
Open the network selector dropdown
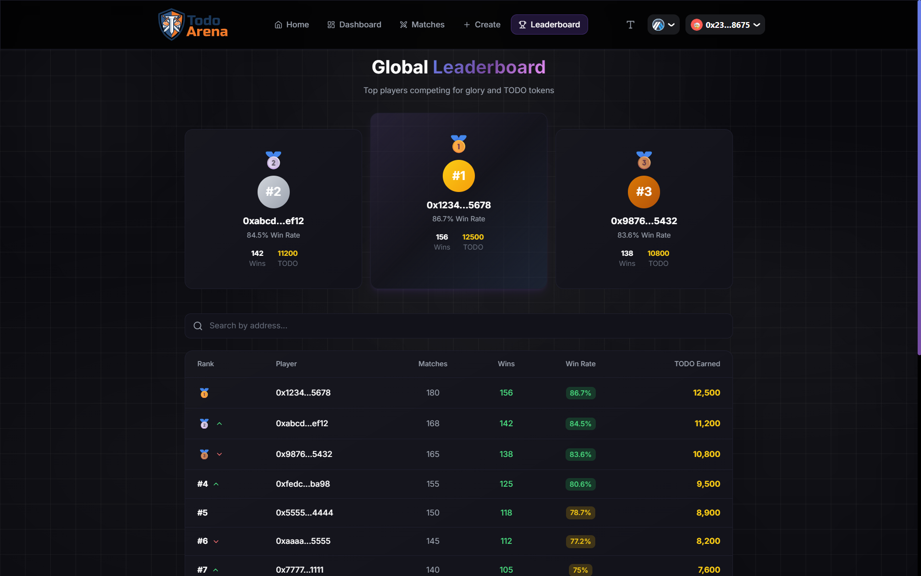pos(663,24)
